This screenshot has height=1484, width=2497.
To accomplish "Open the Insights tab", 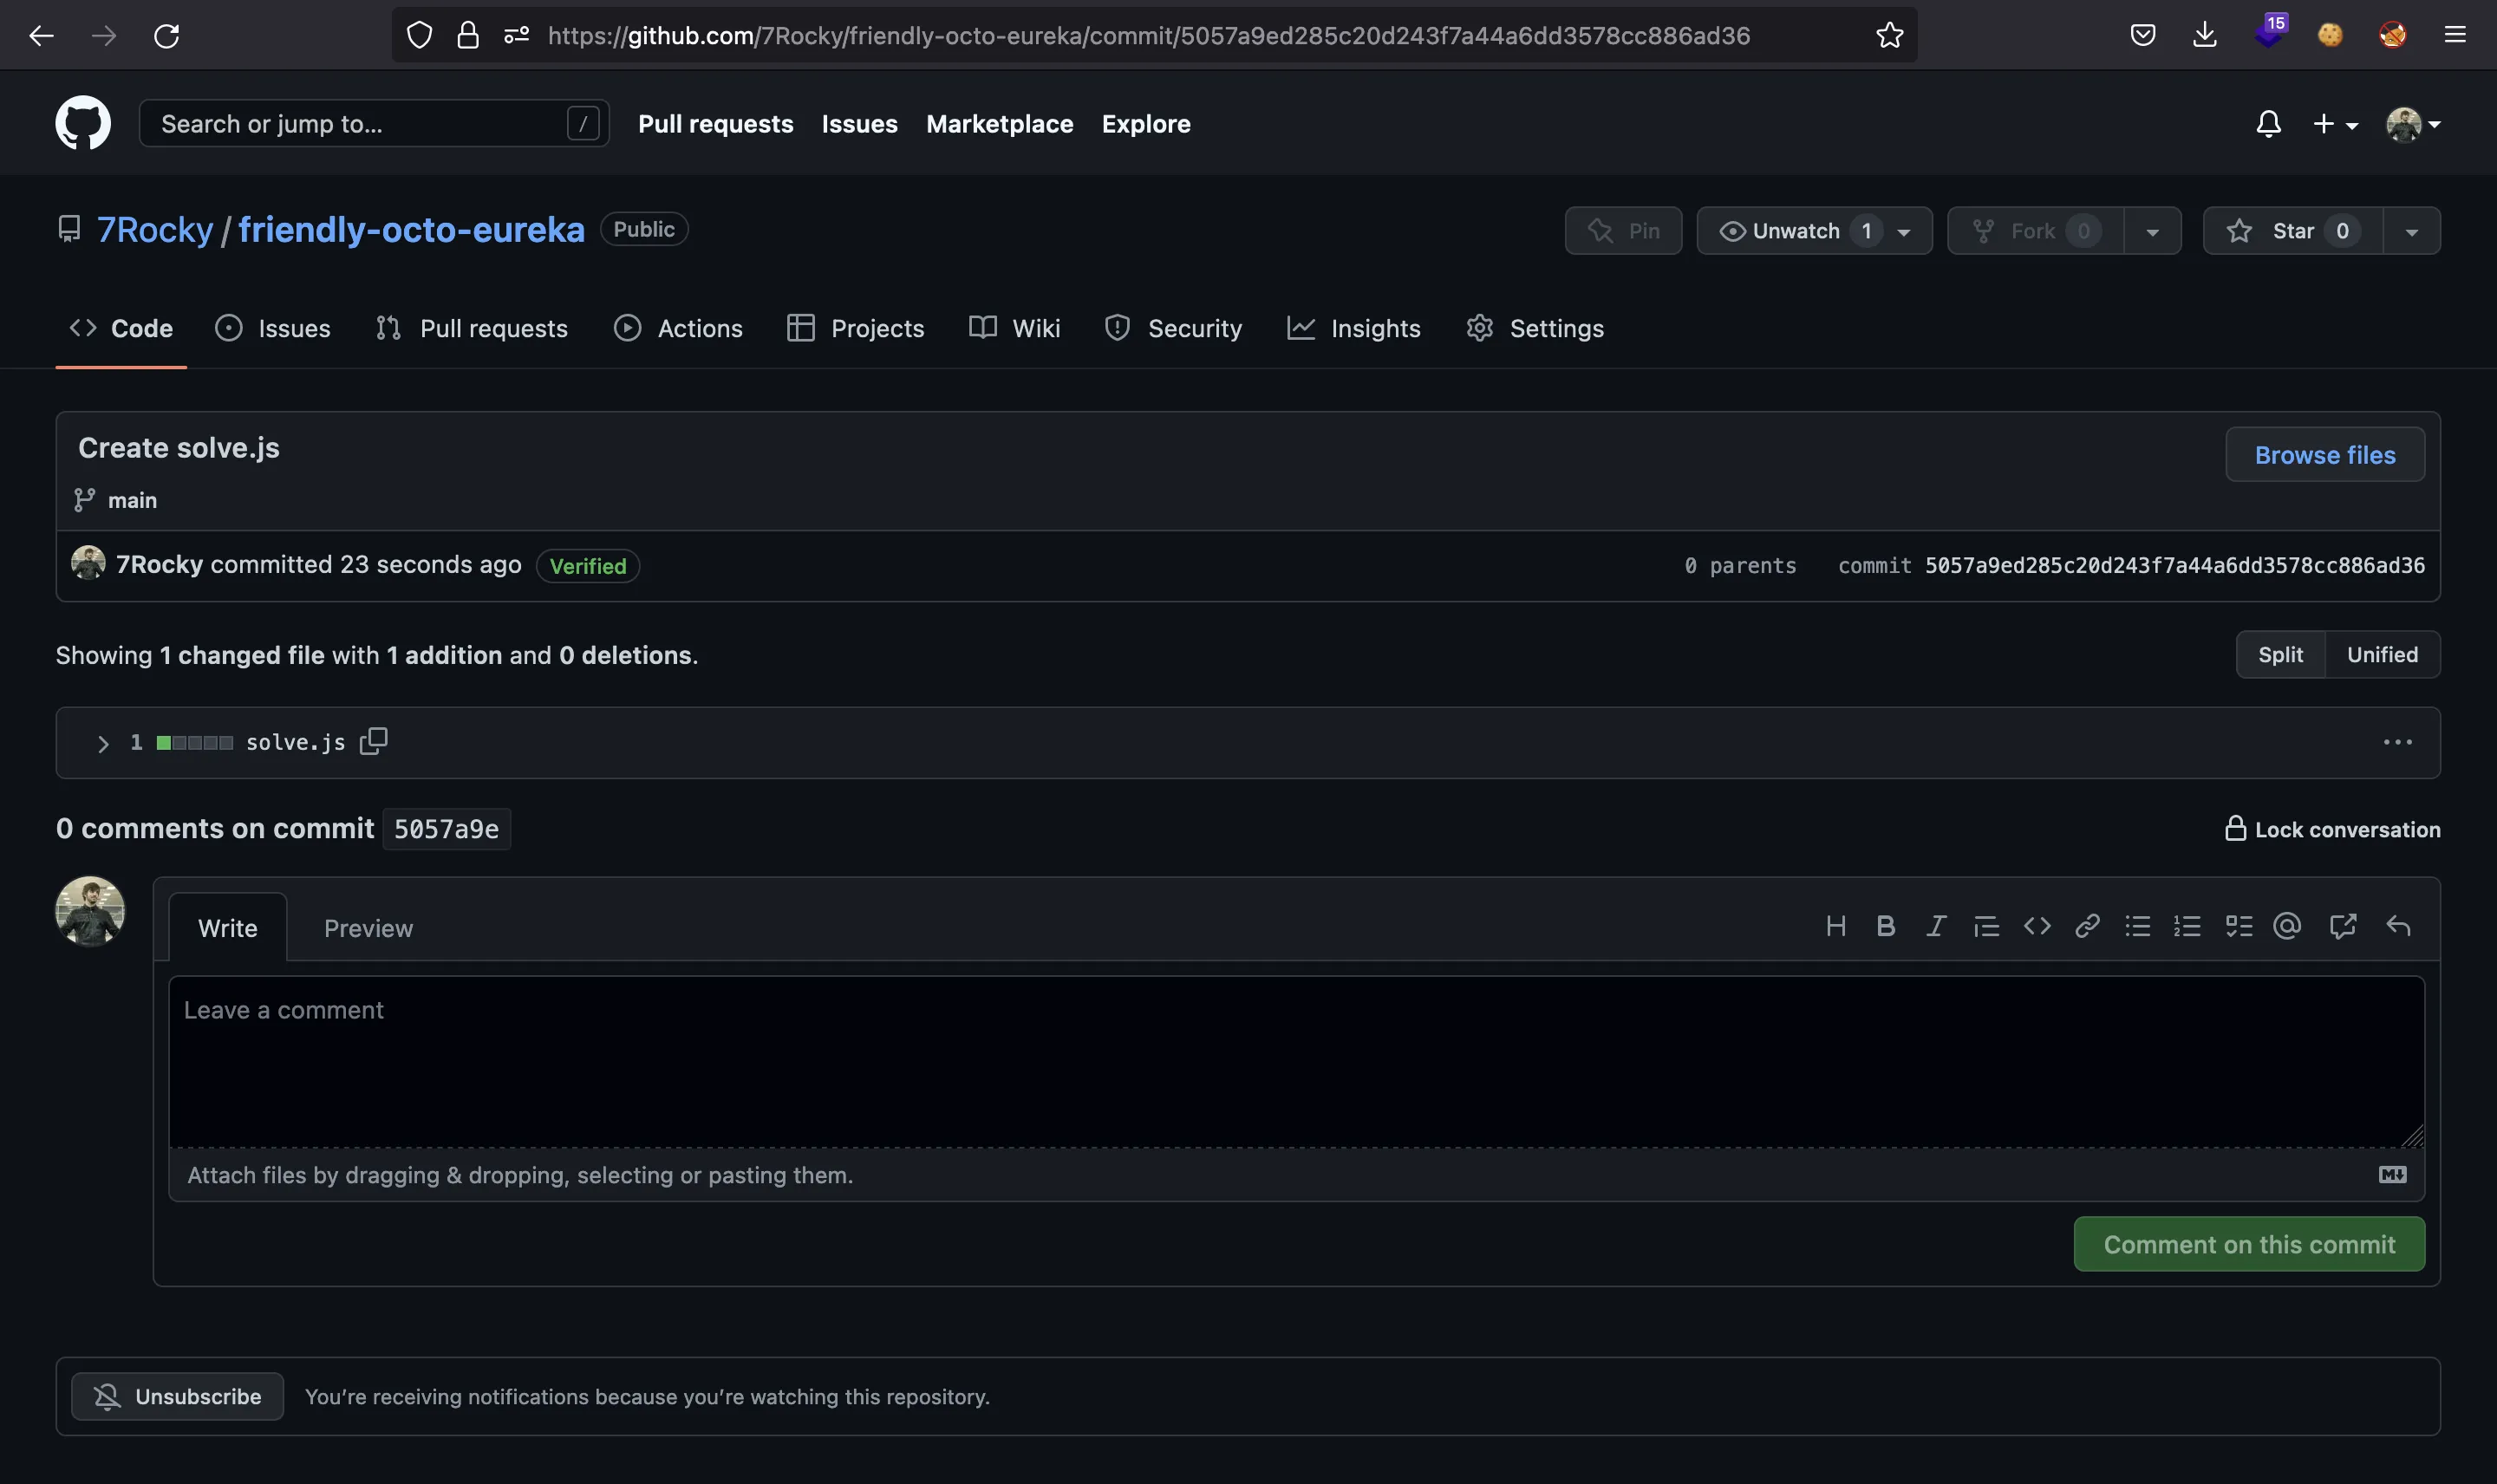I will pos(1354,328).
